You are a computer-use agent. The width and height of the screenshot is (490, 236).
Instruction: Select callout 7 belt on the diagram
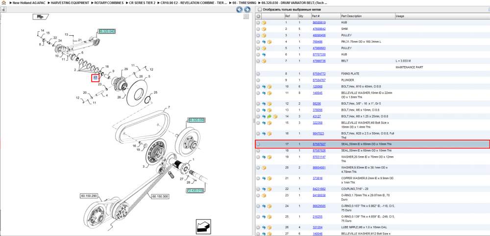[169, 107]
